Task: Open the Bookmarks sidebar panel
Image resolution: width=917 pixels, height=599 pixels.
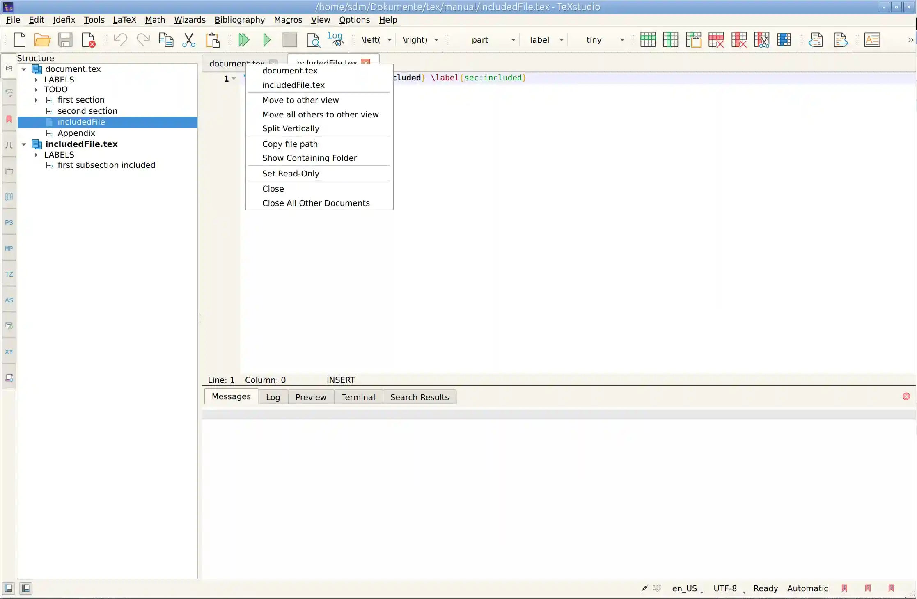Action: 9,119
